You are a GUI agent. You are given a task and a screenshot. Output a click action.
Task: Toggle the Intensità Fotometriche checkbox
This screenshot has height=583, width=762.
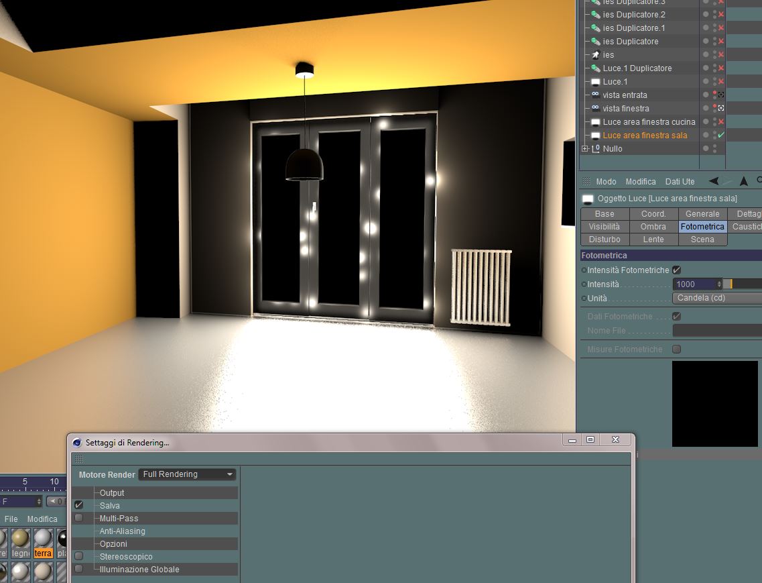[676, 270]
